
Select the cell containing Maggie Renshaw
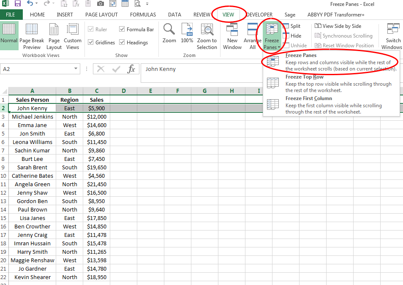point(33,261)
